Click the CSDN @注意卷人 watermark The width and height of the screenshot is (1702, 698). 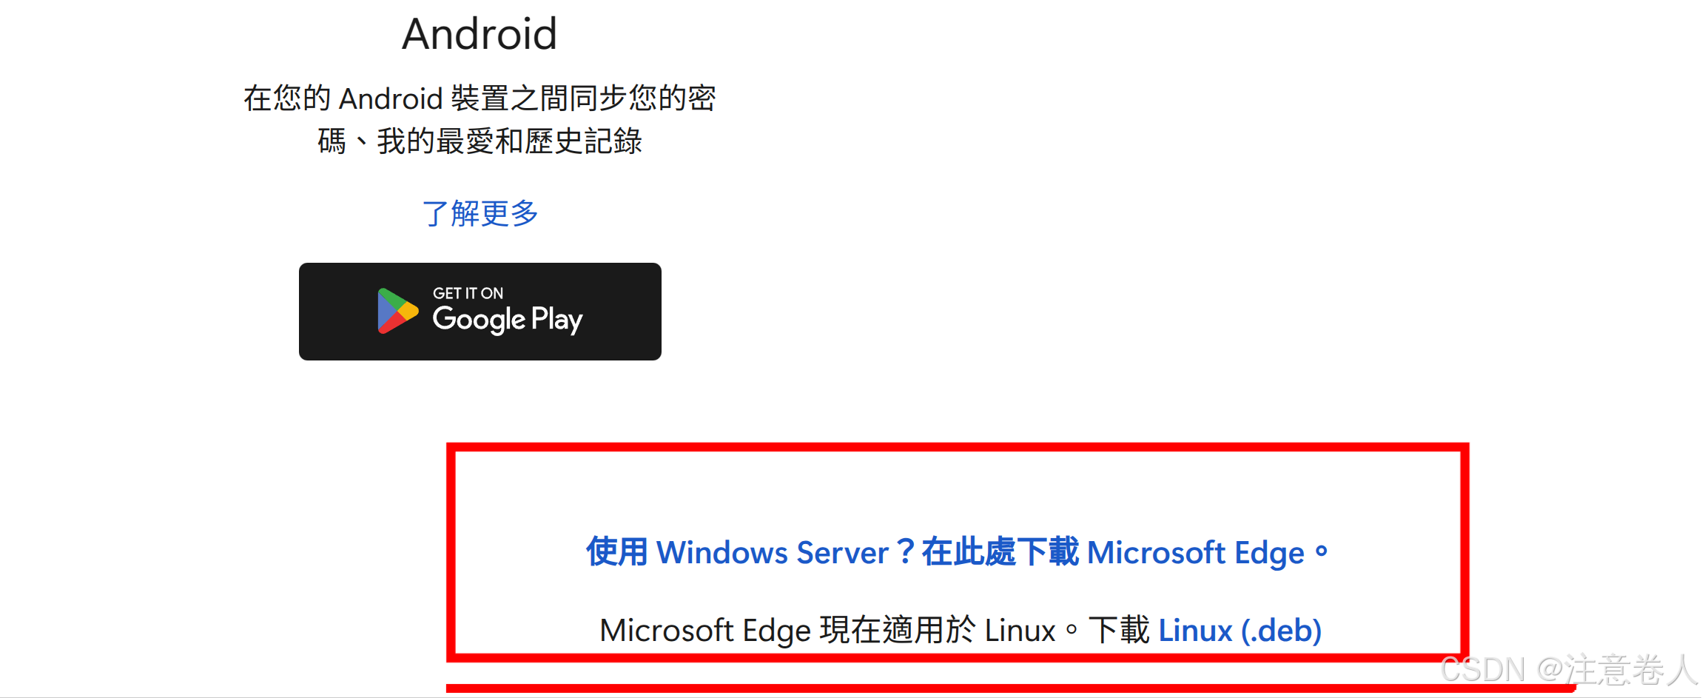click(1567, 670)
